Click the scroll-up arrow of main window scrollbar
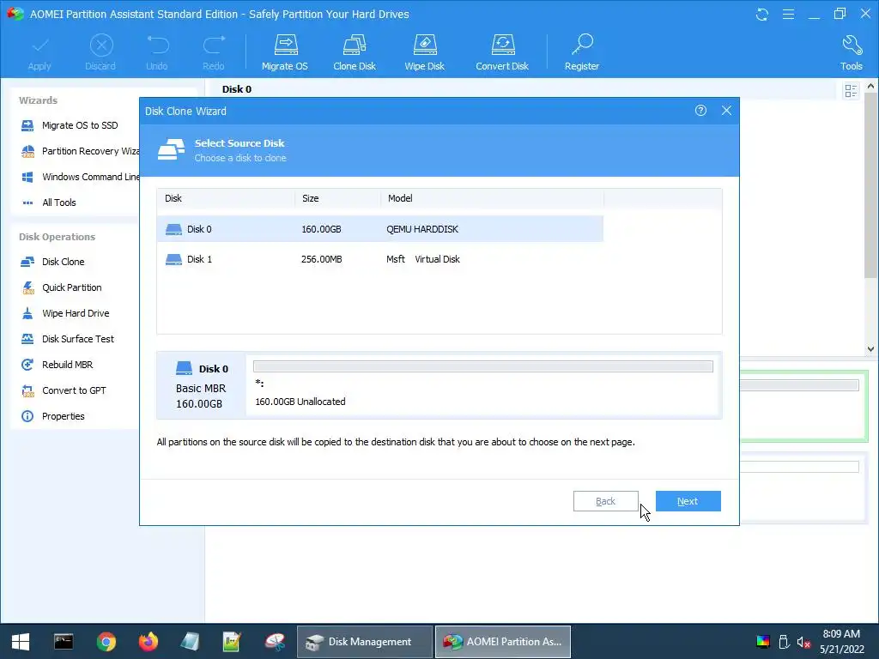This screenshot has width=879, height=659. point(870,87)
